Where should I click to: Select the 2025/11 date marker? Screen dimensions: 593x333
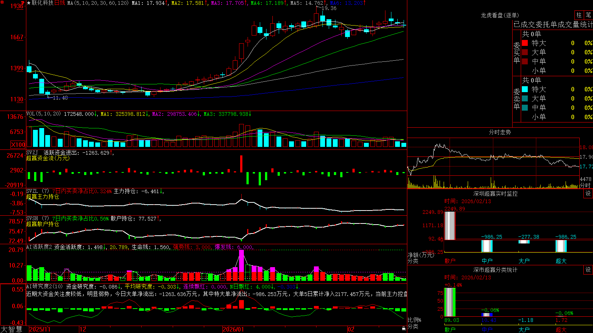(40, 329)
